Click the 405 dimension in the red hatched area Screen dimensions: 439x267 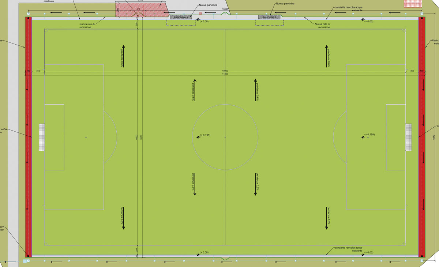coord(138,10)
